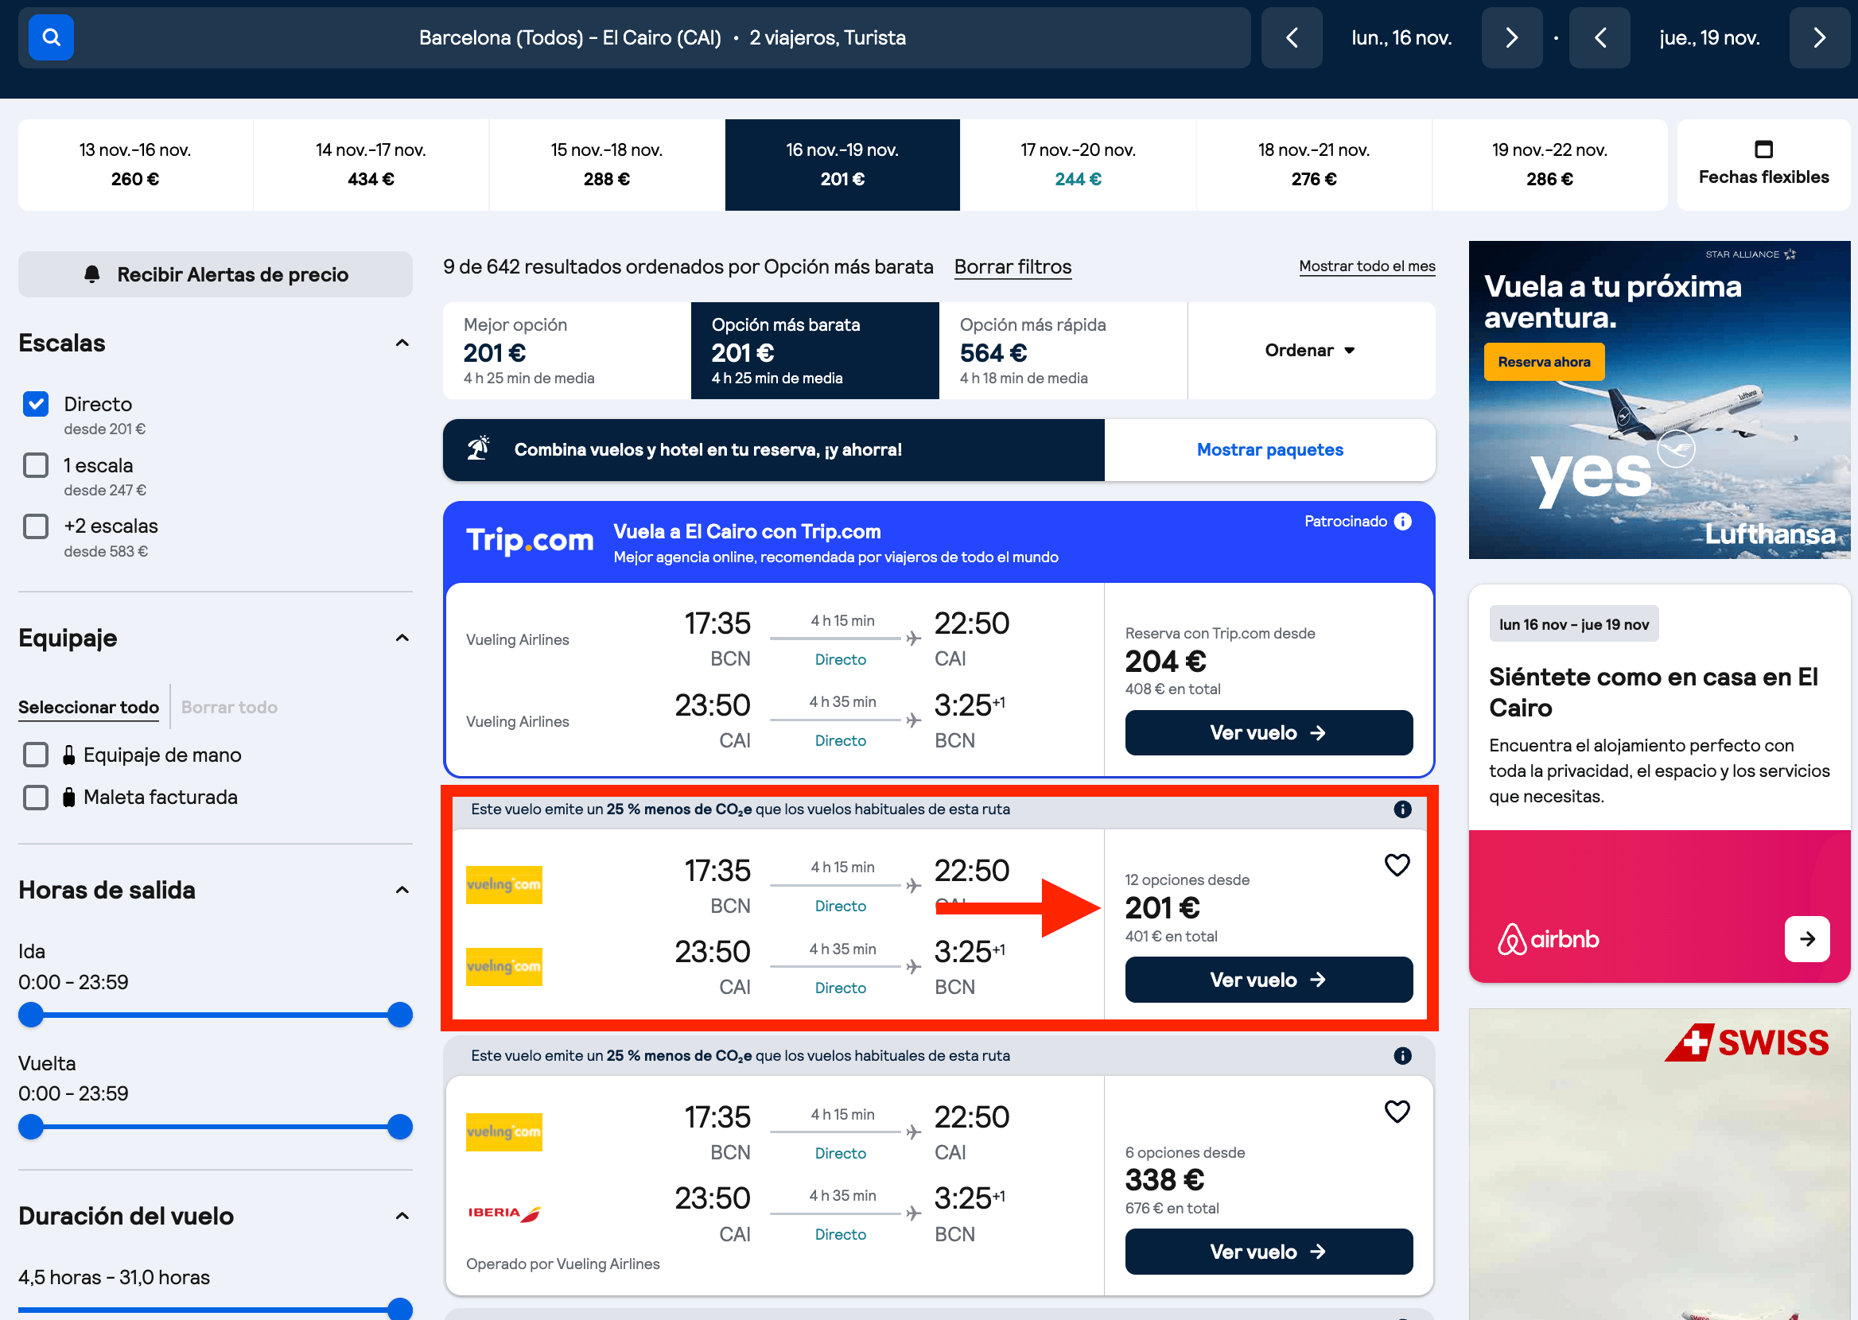Click Mostrar todo el mes link
This screenshot has height=1320, width=1858.
point(1367,266)
